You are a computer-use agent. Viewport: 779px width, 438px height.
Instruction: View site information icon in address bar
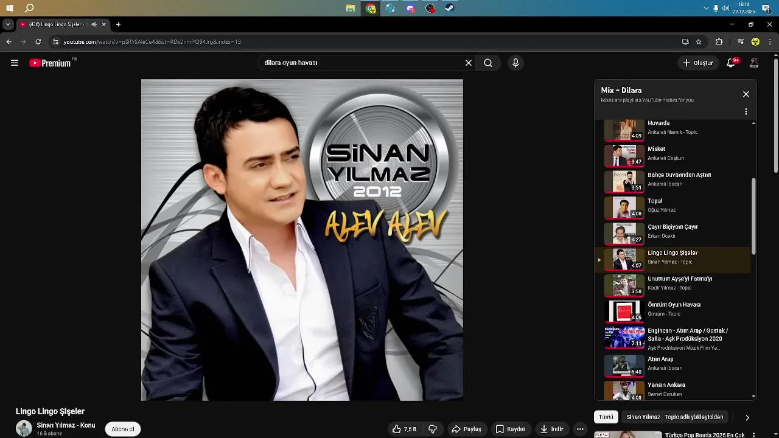pyautogui.click(x=55, y=42)
